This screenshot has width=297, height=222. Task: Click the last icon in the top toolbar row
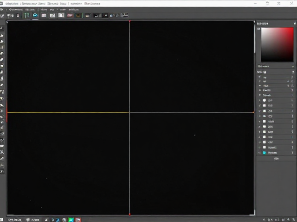[x=125, y=15]
